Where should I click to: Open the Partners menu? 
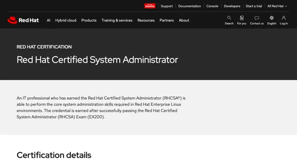coord(167,20)
